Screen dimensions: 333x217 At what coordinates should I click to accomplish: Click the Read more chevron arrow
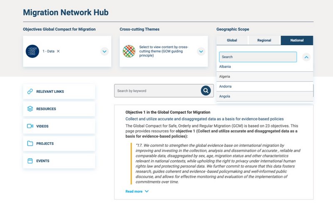(x=147, y=191)
